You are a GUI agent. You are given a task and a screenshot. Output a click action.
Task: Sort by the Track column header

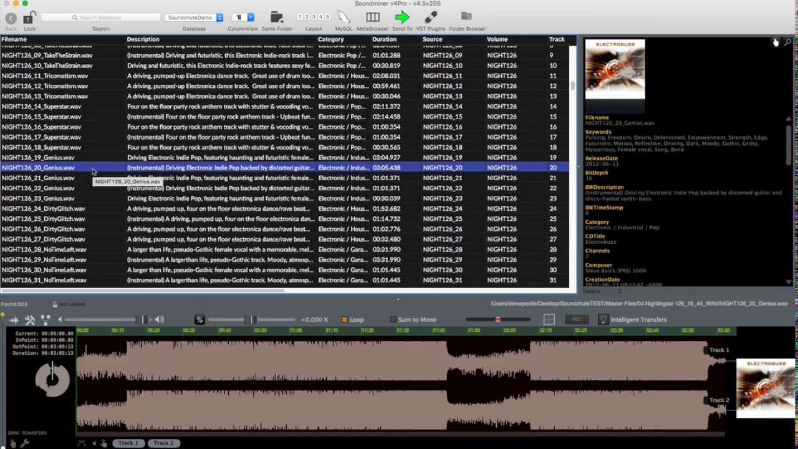[557, 39]
